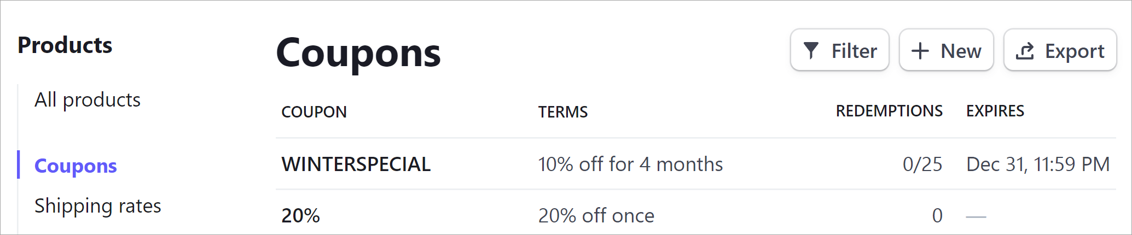
Task: Click the 0/25 redemptions value
Action: coord(922,164)
